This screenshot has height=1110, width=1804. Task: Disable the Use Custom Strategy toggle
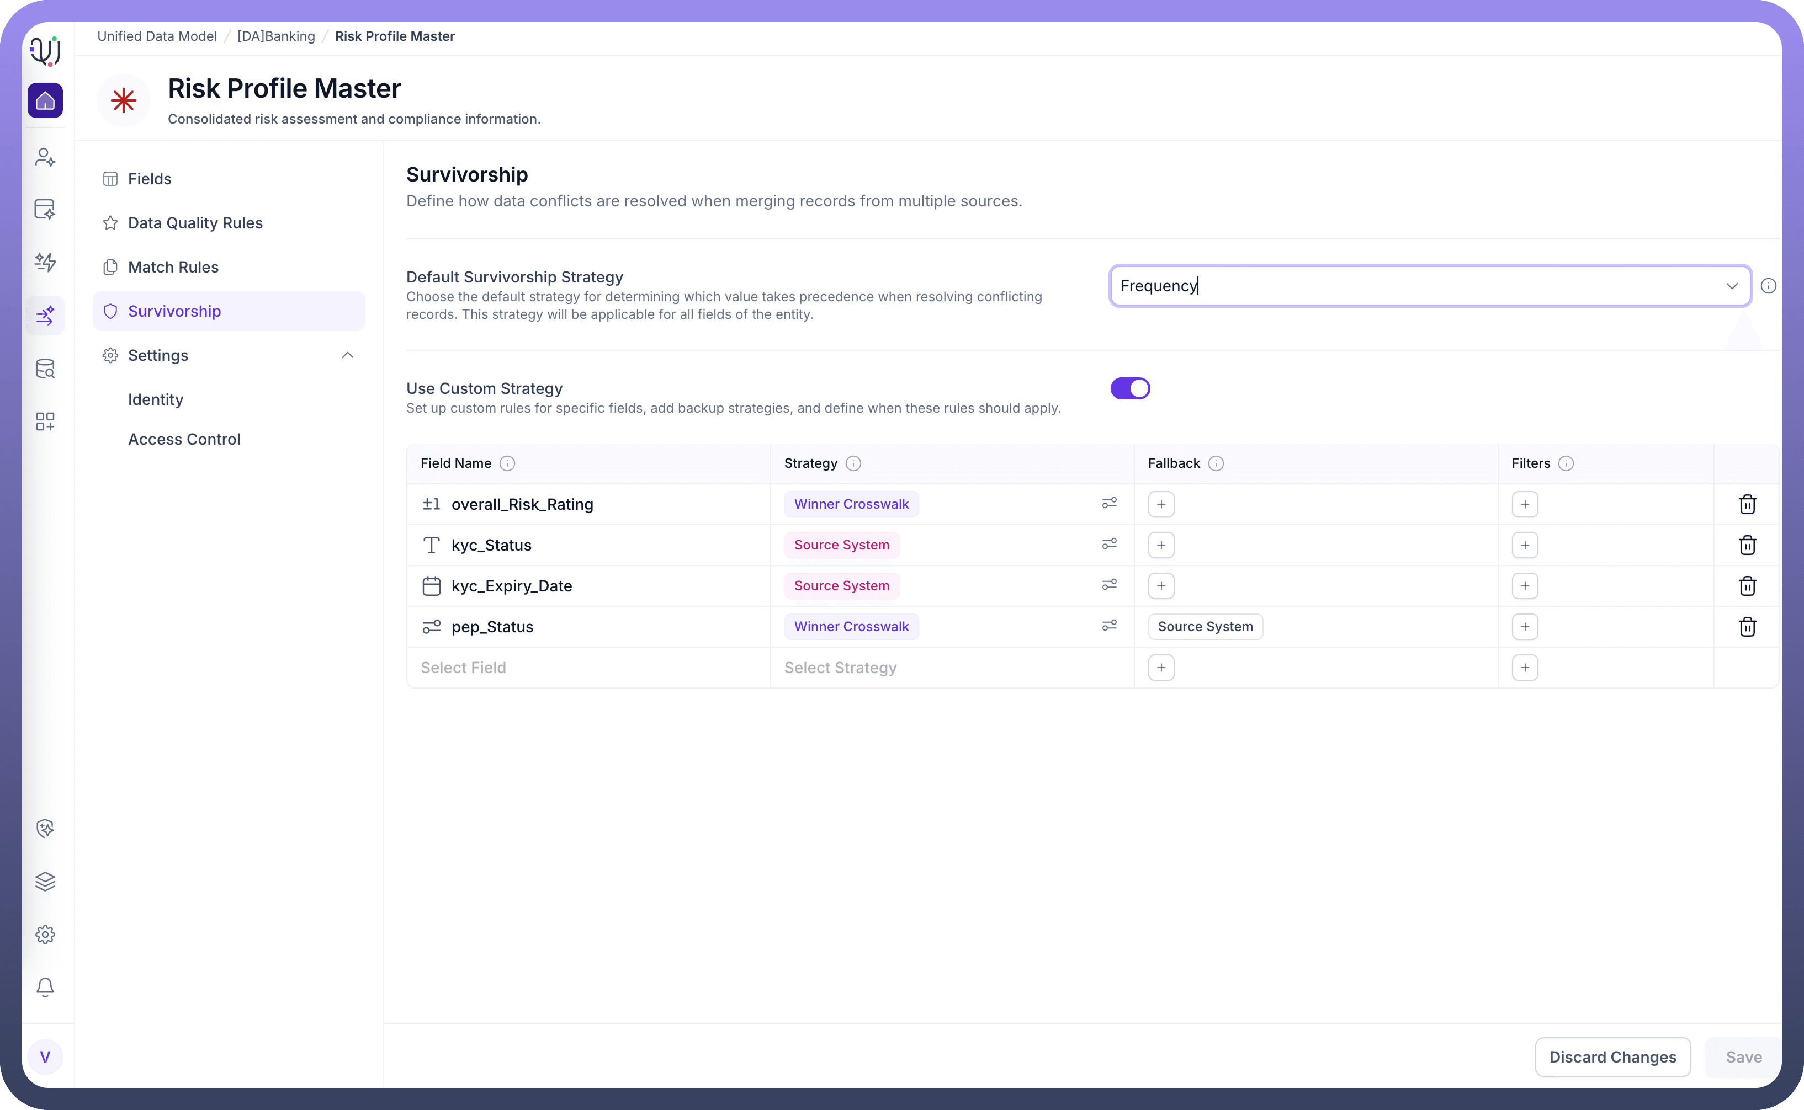tap(1129, 388)
